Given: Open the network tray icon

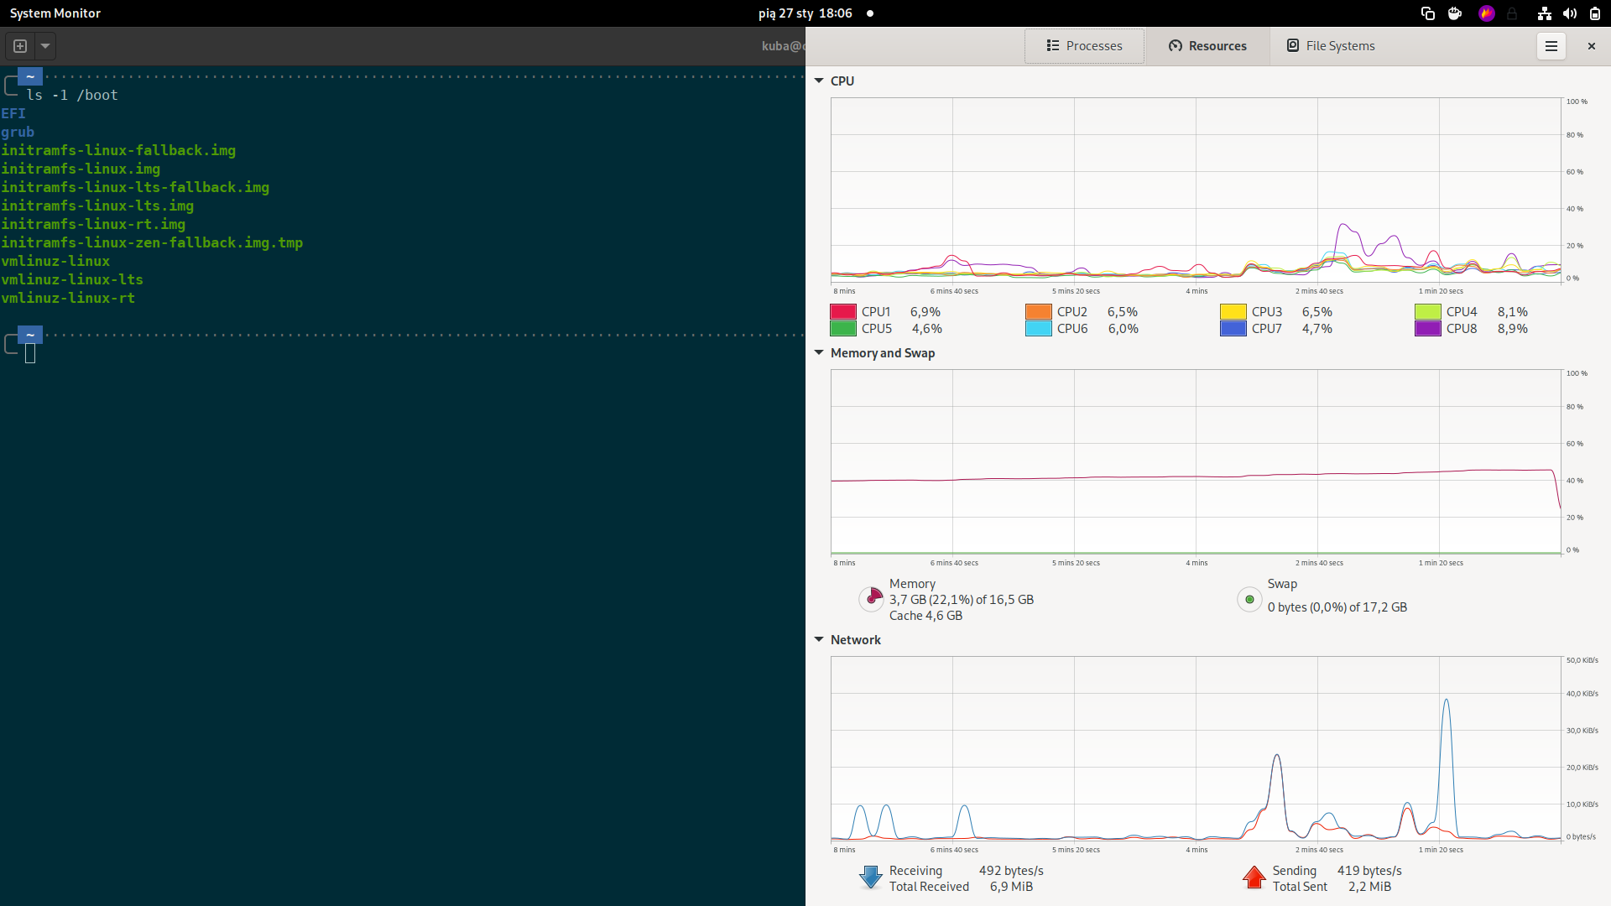Looking at the screenshot, I should pyautogui.click(x=1544, y=13).
